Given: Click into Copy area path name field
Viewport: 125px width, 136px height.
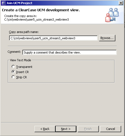Looking at the screenshot, I should coord(53,38).
